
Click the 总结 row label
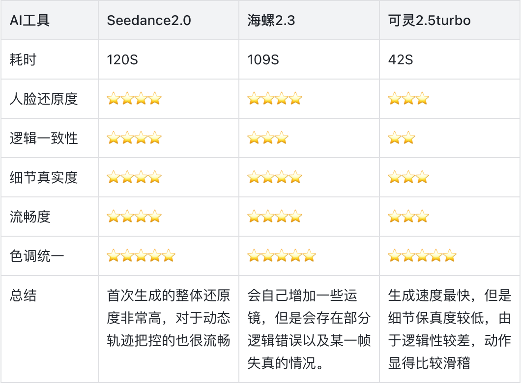(x=23, y=296)
